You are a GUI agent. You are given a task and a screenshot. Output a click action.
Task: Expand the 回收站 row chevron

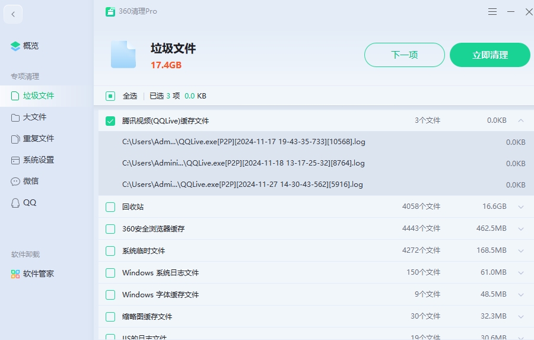click(x=521, y=207)
